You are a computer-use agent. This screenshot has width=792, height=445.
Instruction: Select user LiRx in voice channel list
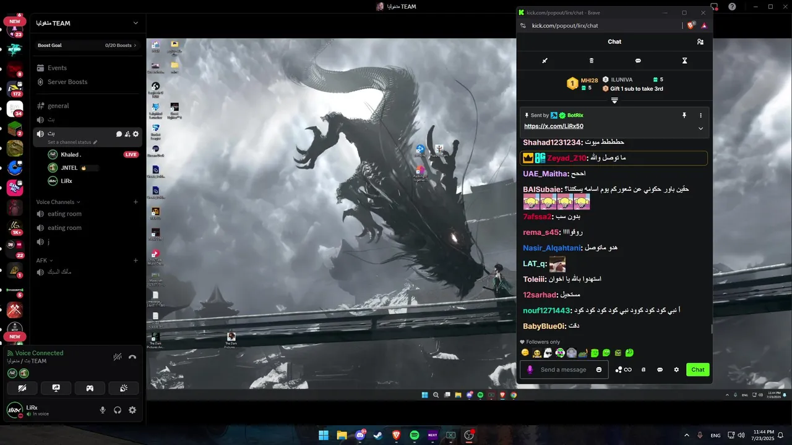tap(92, 181)
